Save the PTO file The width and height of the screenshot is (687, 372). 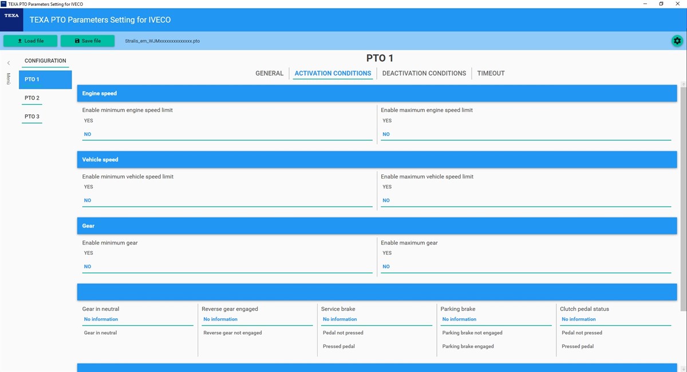(x=88, y=41)
